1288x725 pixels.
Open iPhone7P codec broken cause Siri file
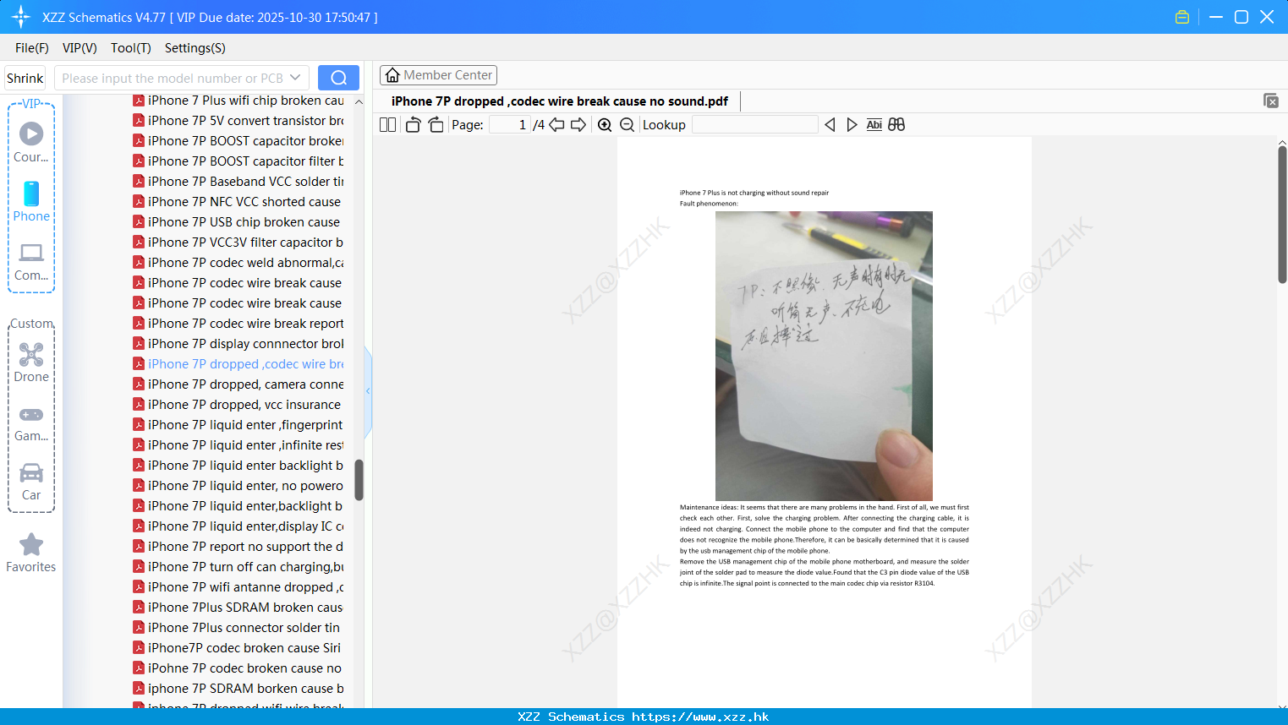[x=238, y=648]
